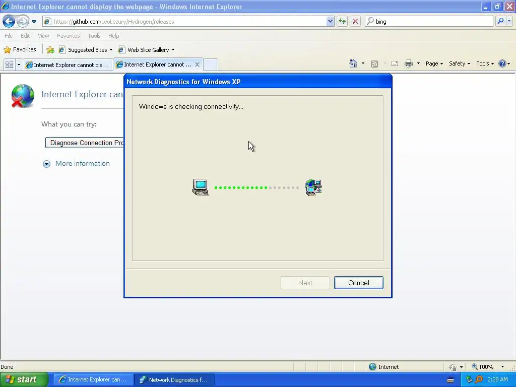The image size is (516, 387).
Task: Open a new blank tab
Action: pyautogui.click(x=211, y=64)
